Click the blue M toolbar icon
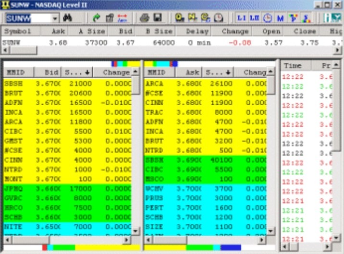Image resolution: width=344 pixels, height=254 pixels. pos(280,18)
